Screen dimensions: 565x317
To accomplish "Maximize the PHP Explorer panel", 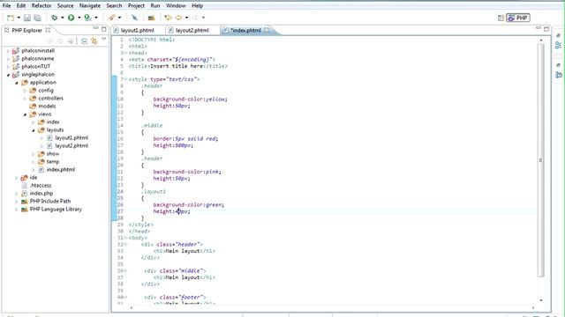I will 104,29.
